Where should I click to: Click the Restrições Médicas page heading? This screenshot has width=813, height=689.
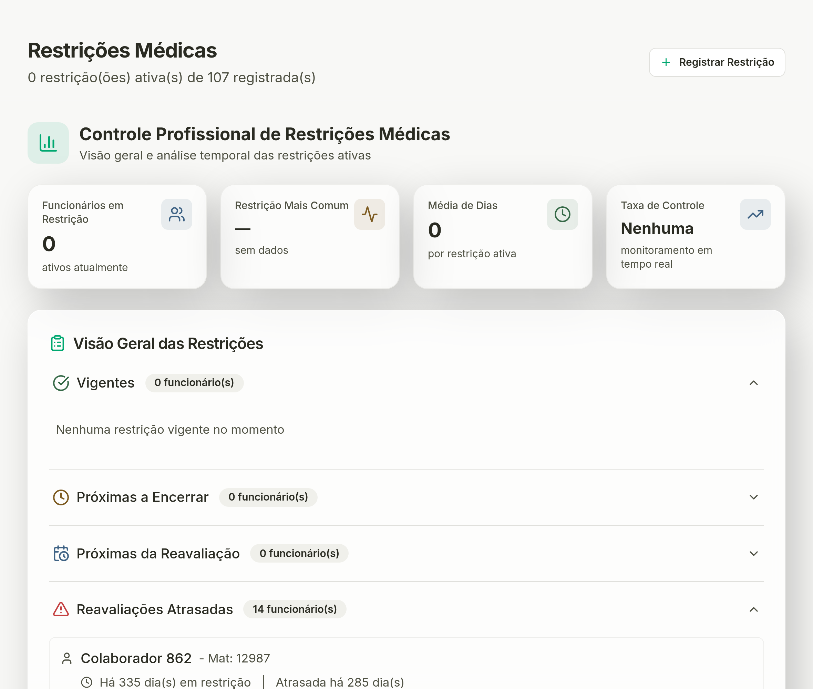click(122, 50)
